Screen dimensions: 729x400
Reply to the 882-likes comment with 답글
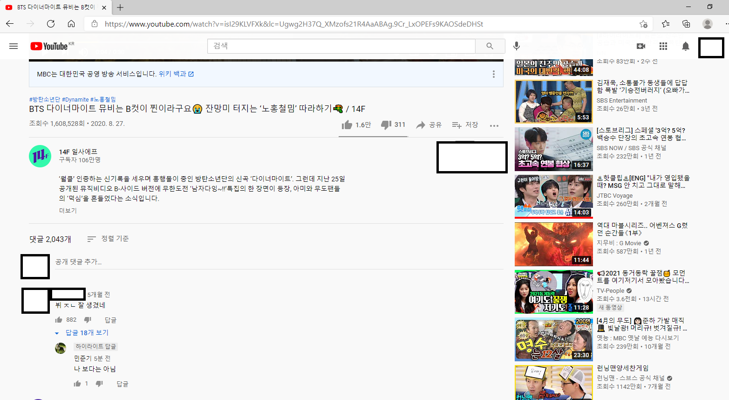pyautogui.click(x=110, y=320)
